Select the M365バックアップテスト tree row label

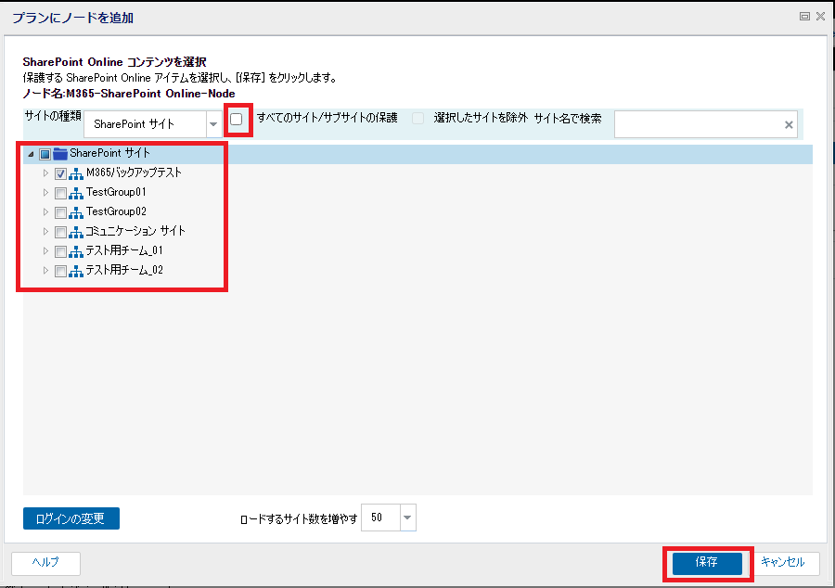click(x=134, y=173)
